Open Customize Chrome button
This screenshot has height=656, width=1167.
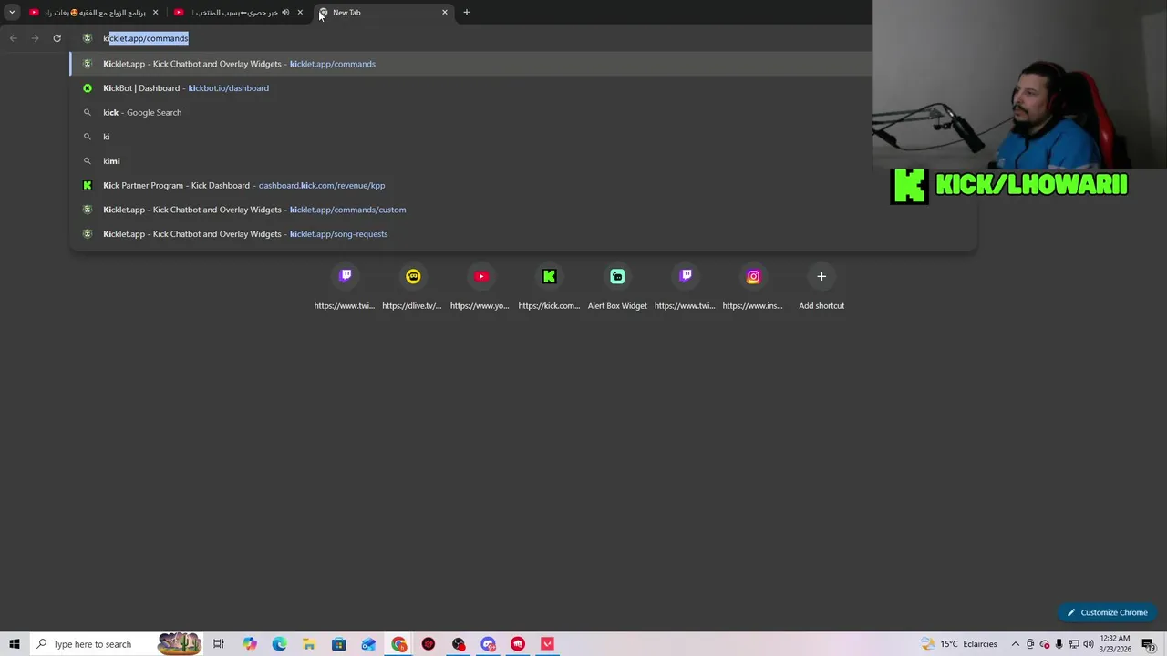click(1107, 612)
